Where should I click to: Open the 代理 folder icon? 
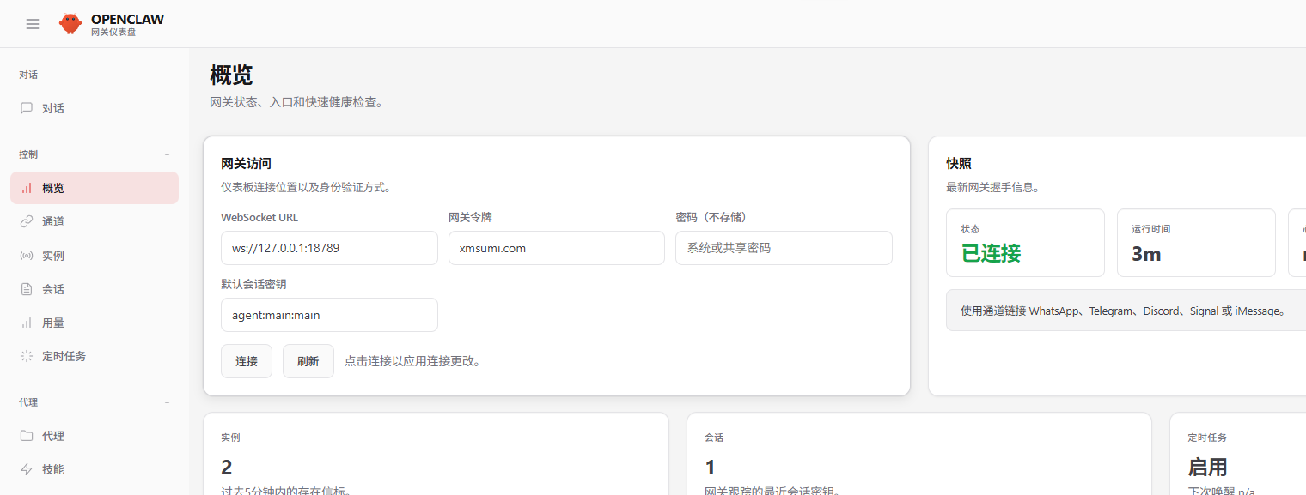coord(27,436)
